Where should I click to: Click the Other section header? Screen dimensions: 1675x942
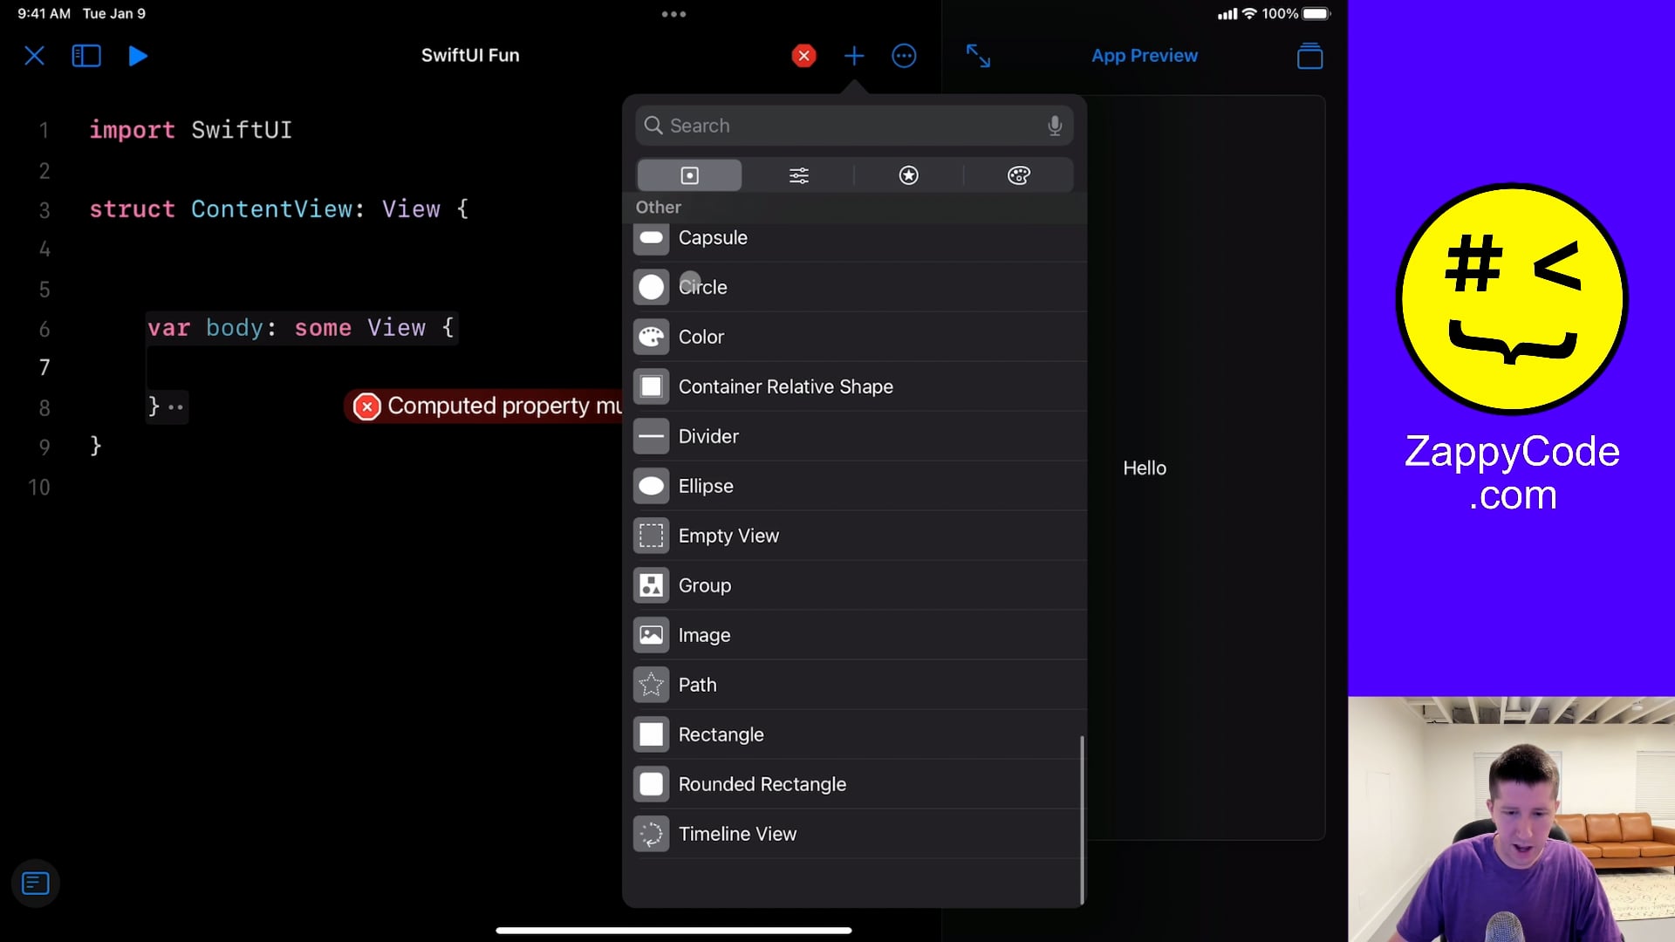tap(658, 207)
